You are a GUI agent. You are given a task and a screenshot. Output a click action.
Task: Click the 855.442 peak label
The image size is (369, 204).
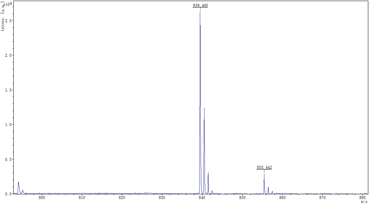click(x=264, y=167)
